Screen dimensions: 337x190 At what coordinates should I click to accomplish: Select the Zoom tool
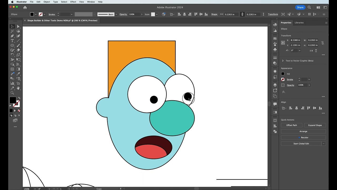point(12,93)
